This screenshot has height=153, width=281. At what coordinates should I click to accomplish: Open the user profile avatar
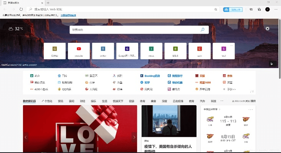[268, 9]
